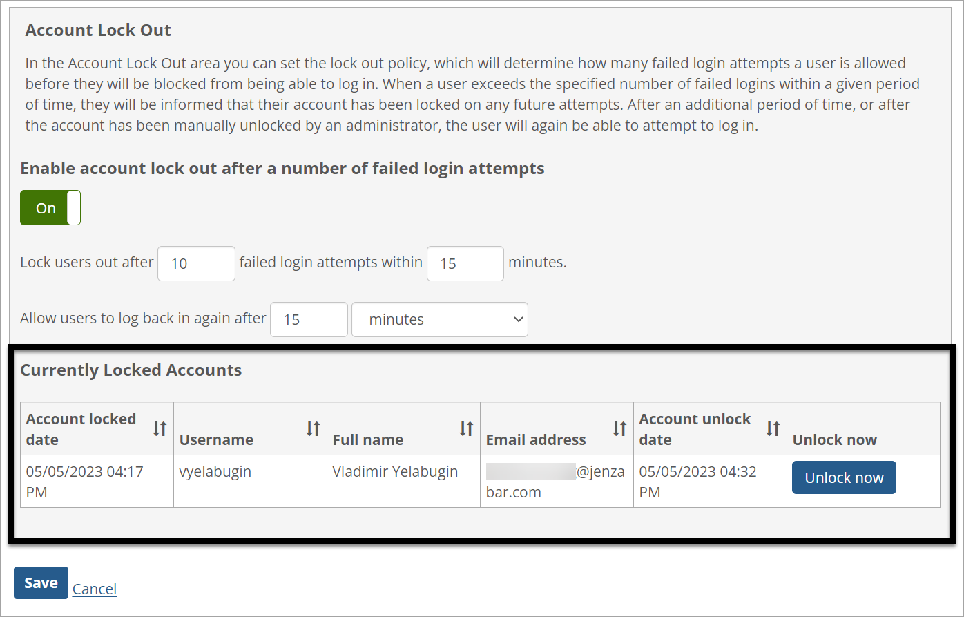Click the jenzabar.com email address cell
Image resolution: width=964 pixels, height=617 pixels.
[x=557, y=481]
